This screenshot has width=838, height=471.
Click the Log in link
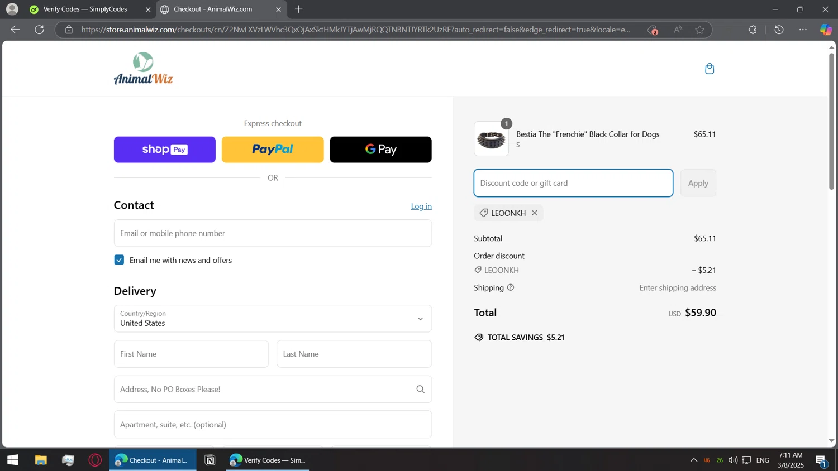[421, 206]
